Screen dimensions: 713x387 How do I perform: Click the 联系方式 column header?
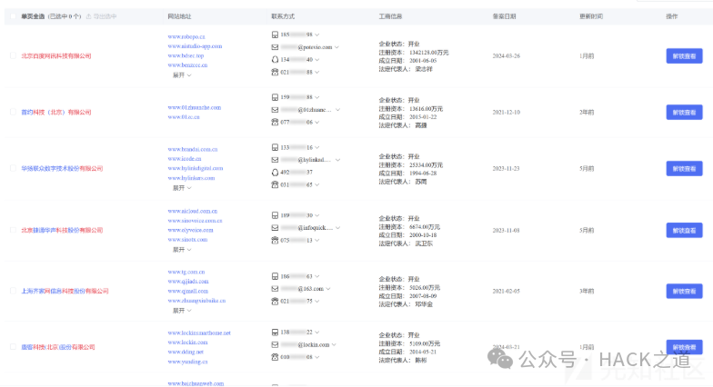(x=283, y=16)
